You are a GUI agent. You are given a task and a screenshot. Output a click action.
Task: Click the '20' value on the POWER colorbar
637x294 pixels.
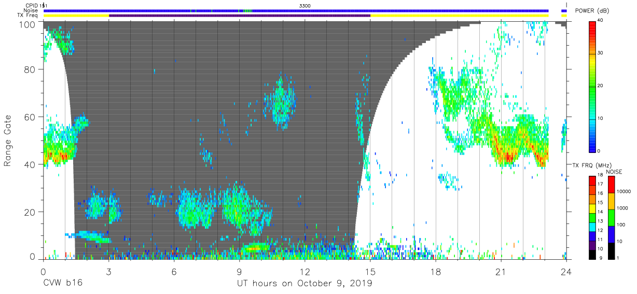point(601,86)
